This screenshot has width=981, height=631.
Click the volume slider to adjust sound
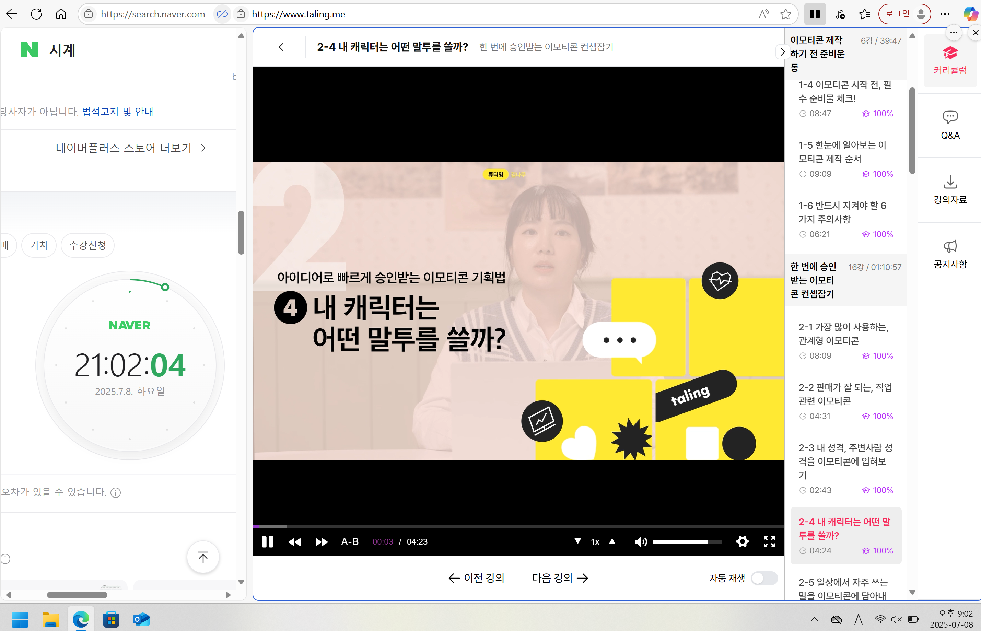click(x=688, y=541)
